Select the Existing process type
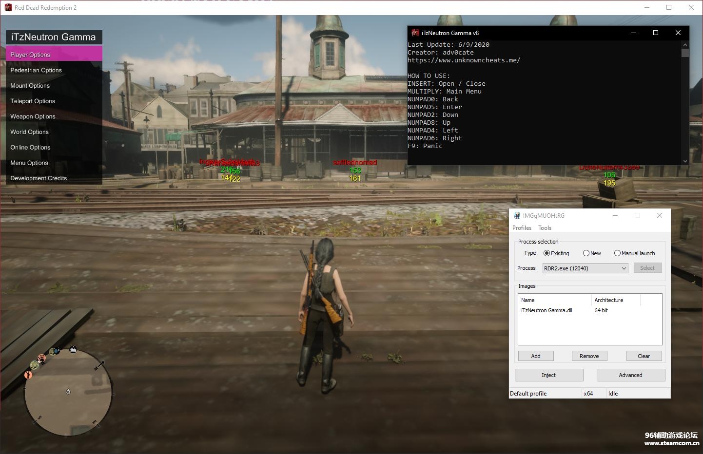The width and height of the screenshot is (703, 454). coord(556,253)
